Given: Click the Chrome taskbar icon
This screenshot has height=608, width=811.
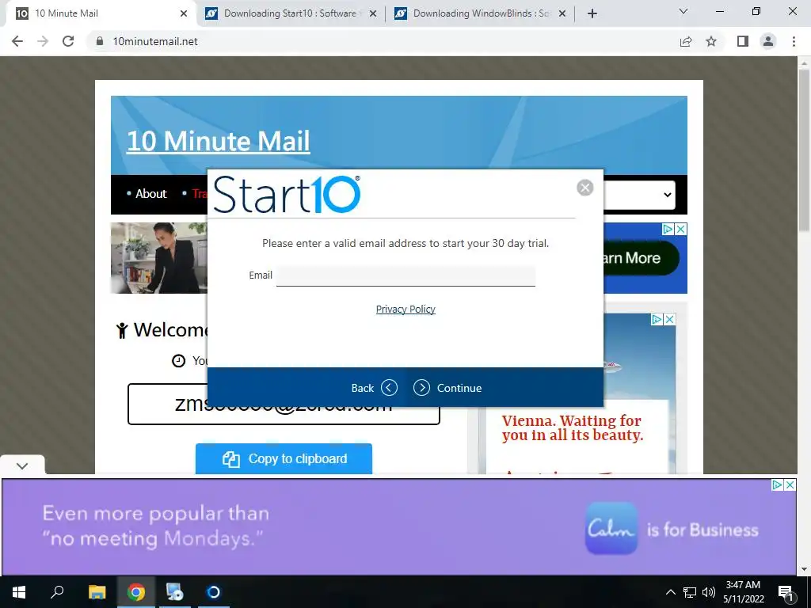Looking at the screenshot, I should [136, 592].
